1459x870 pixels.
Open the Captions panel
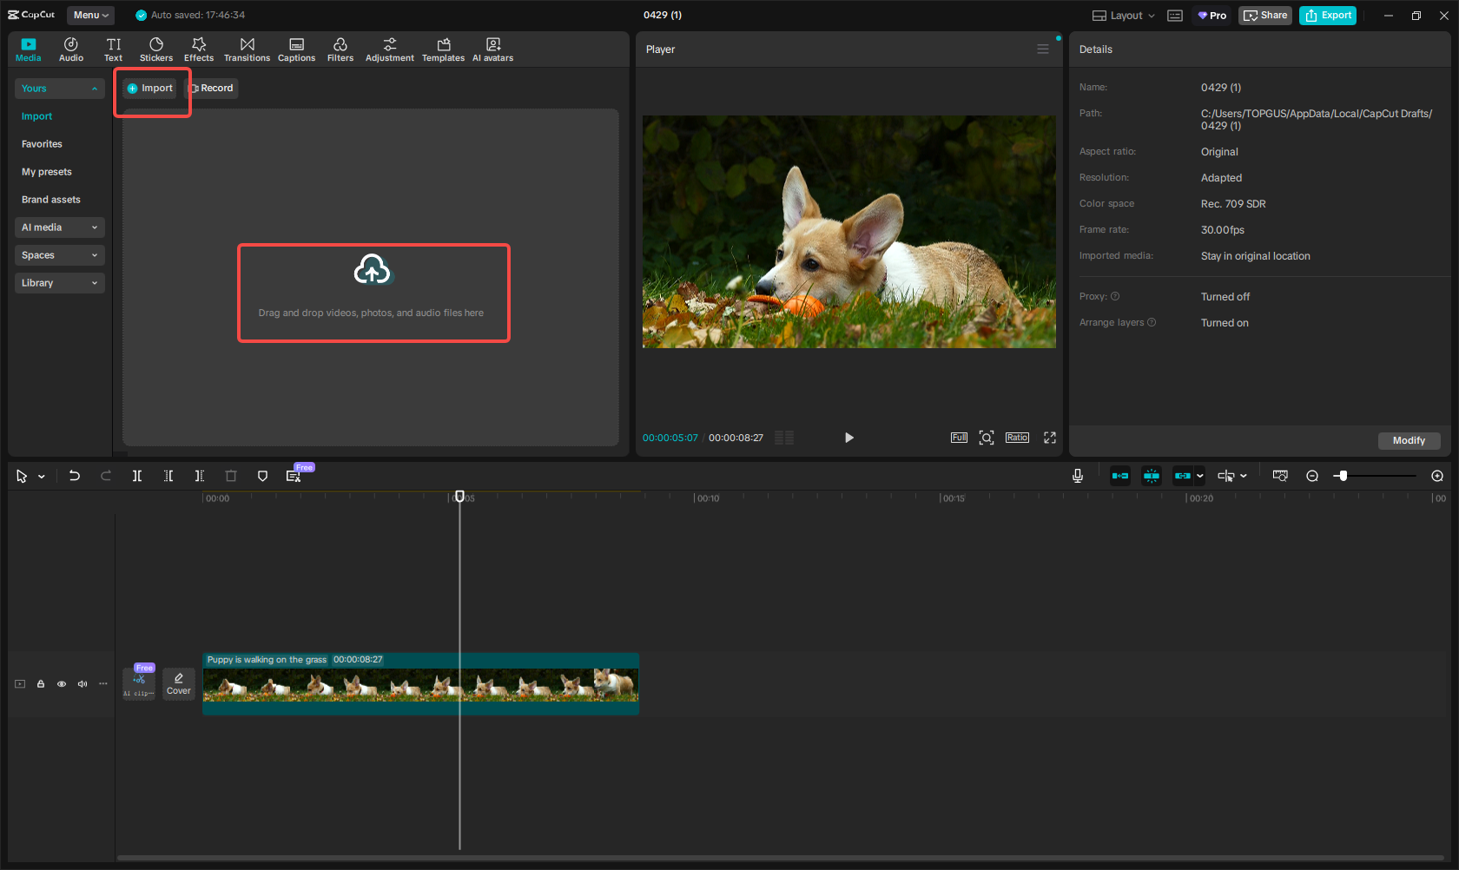pos(296,49)
